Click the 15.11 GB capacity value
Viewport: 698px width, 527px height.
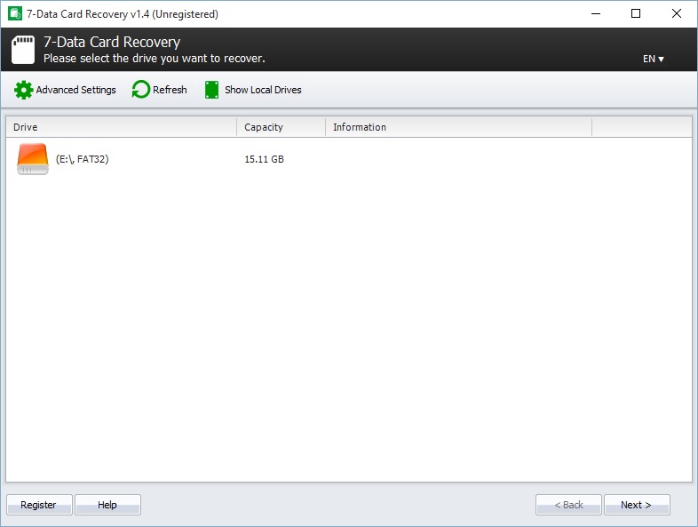coord(264,159)
